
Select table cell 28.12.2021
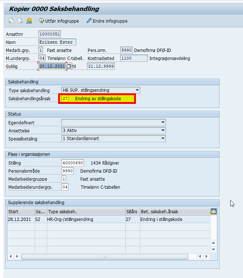21,219
